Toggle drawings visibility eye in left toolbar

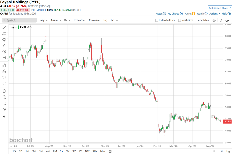[4, 109]
